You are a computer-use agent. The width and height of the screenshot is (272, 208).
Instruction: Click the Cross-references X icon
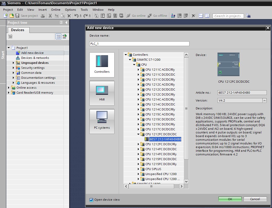click(193, 16)
